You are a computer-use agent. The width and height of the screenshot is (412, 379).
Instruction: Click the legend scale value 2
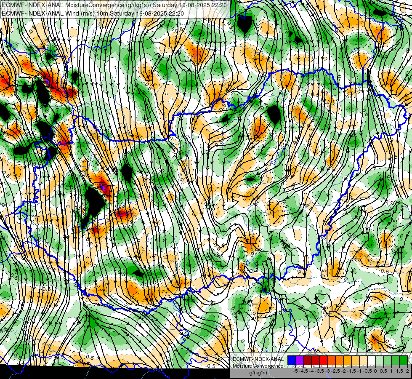point(407,371)
